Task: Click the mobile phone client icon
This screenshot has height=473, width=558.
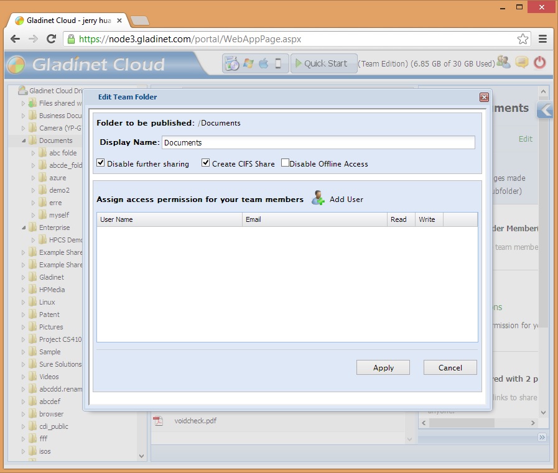Action: click(x=278, y=63)
